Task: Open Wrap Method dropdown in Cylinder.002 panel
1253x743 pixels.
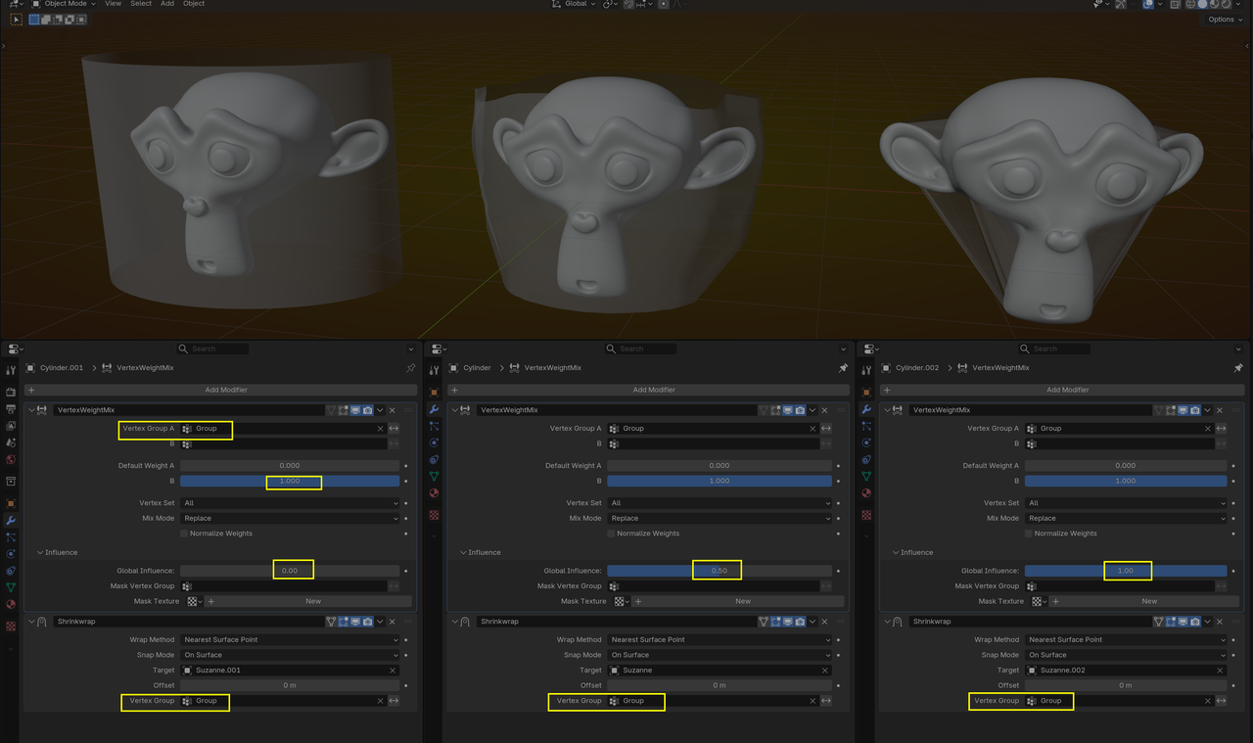Action: tap(1126, 640)
